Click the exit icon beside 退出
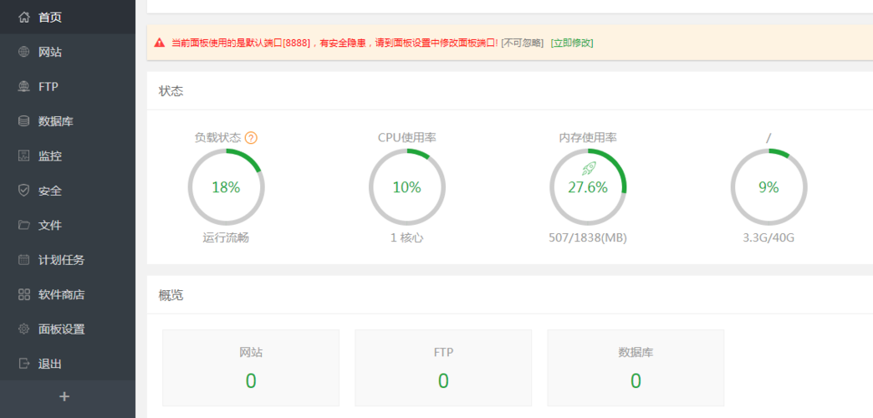The width and height of the screenshot is (873, 418). (23, 364)
